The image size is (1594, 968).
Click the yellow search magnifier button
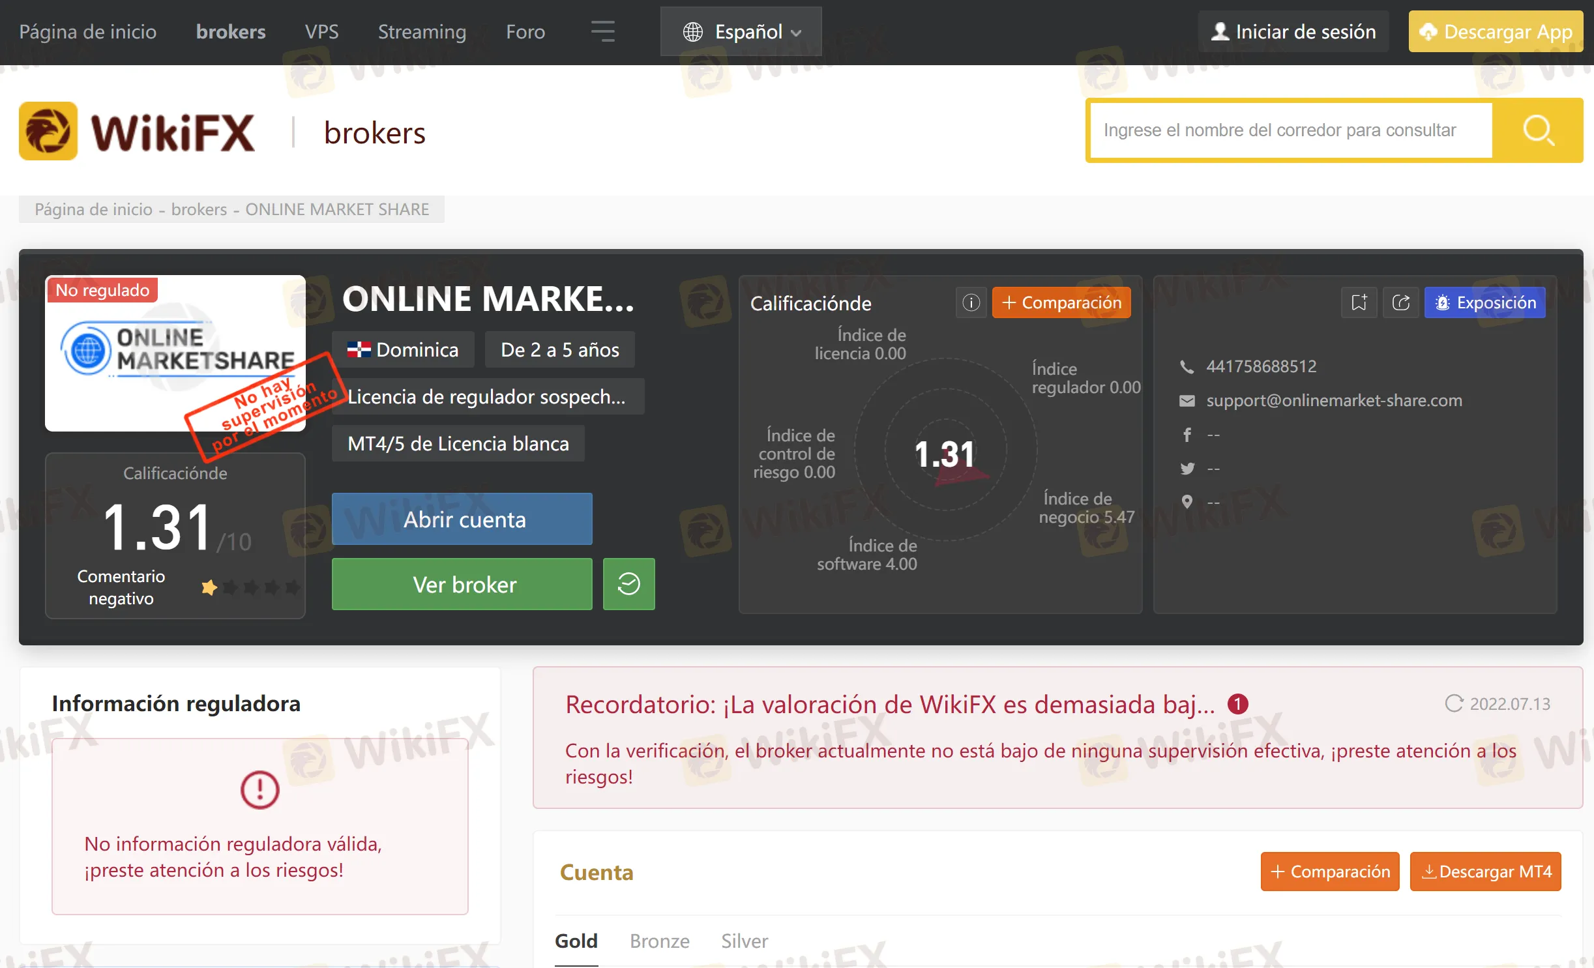click(x=1537, y=130)
